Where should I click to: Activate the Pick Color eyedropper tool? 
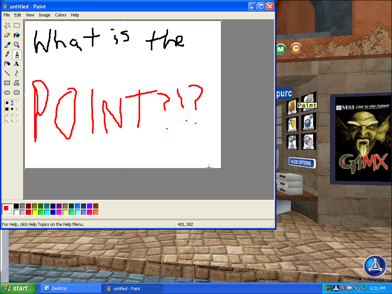pos(7,45)
